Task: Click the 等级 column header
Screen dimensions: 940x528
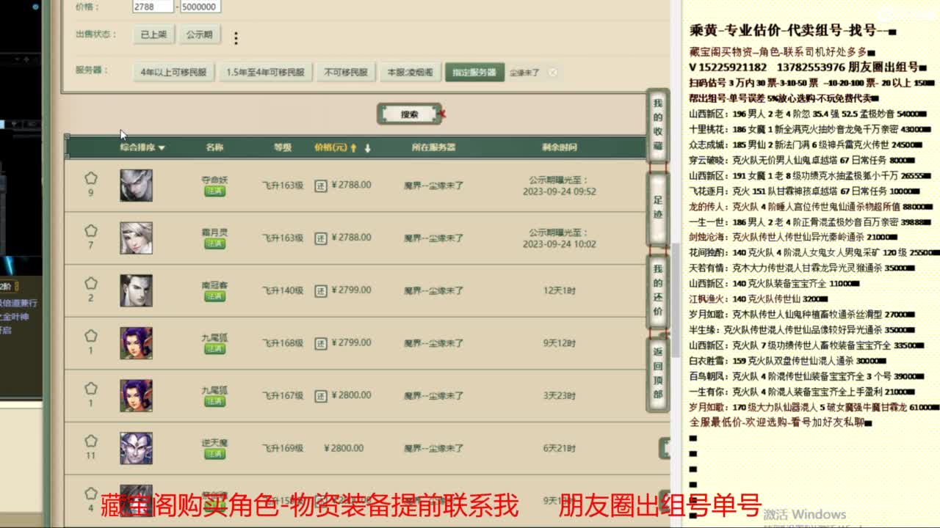Action: [x=283, y=147]
